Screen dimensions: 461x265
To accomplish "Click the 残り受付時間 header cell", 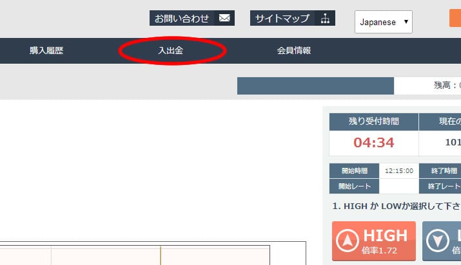I will pos(374,122).
